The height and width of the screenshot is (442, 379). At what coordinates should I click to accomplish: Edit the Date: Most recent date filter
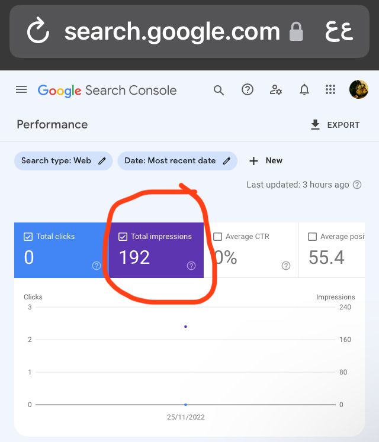pos(177,161)
